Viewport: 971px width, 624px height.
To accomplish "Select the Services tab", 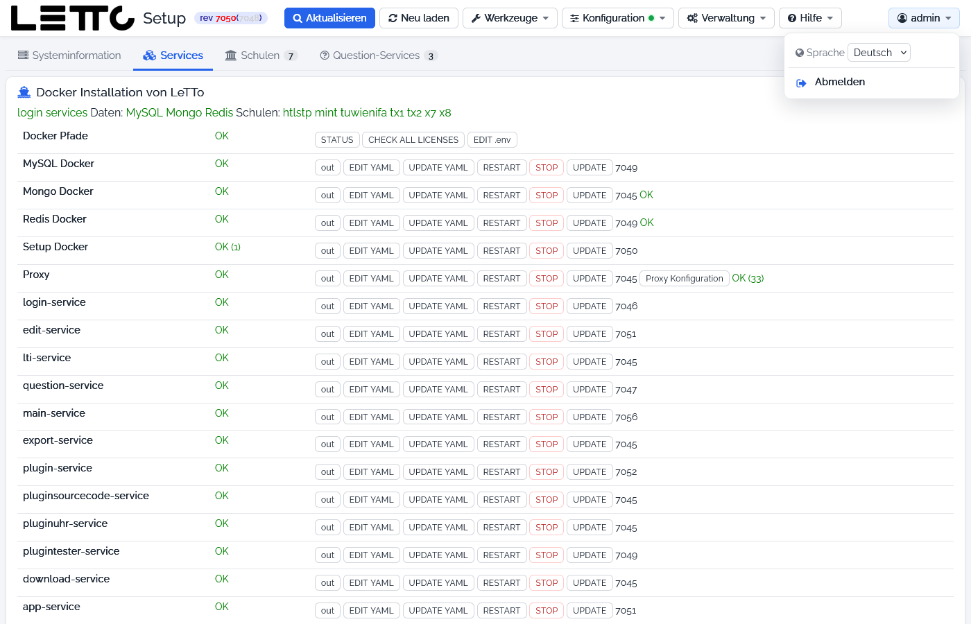I will 173,55.
